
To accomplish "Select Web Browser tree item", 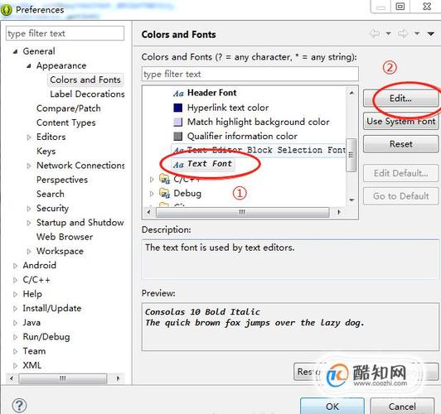I will point(65,237).
